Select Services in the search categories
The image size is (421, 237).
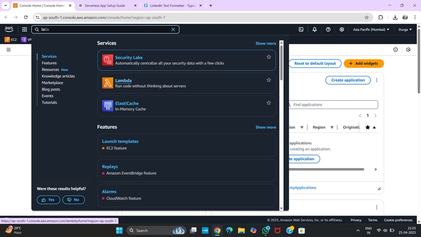click(49, 56)
